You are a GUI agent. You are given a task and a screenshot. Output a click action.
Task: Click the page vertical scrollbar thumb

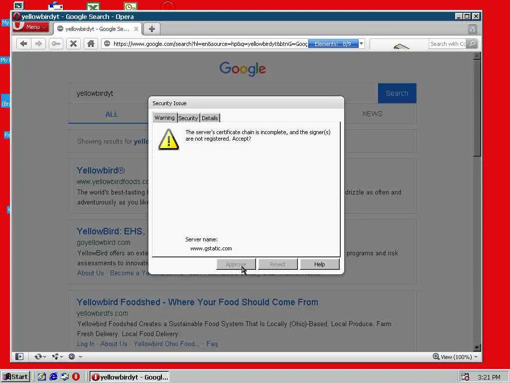pos(477,108)
